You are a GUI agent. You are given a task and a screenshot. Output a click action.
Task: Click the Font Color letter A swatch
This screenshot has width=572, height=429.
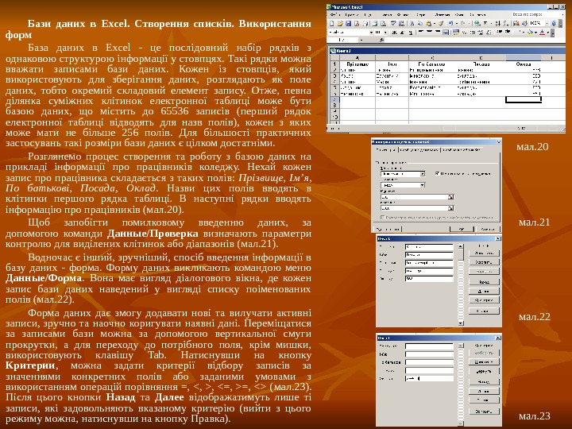click(x=542, y=32)
